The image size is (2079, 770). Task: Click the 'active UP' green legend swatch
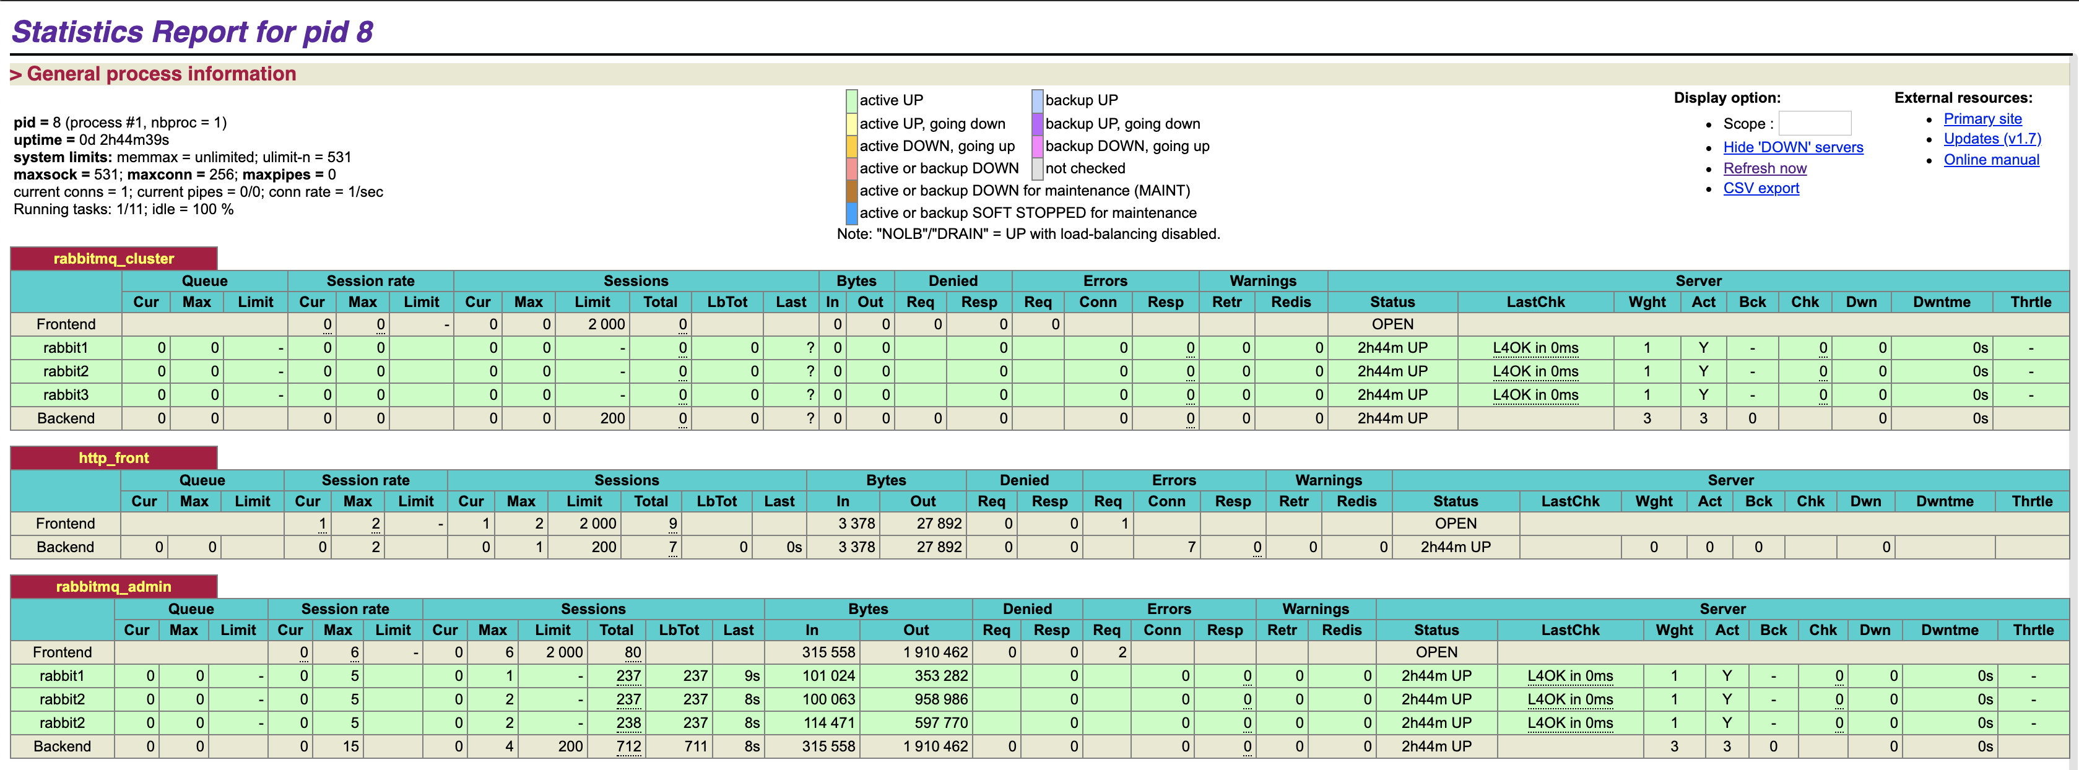click(851, 101)
